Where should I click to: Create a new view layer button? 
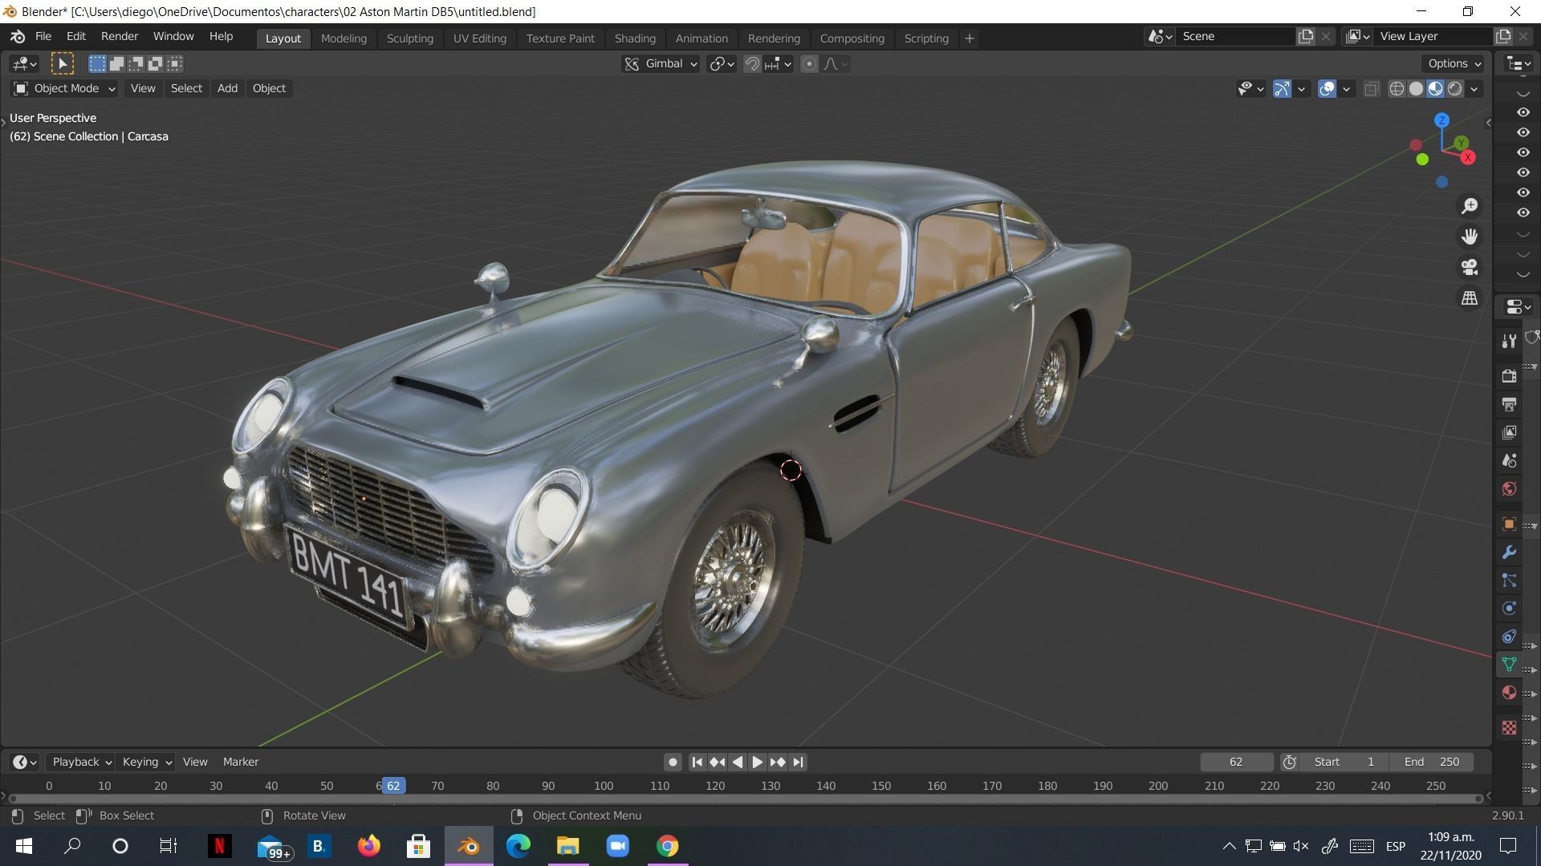point(1502,36)
